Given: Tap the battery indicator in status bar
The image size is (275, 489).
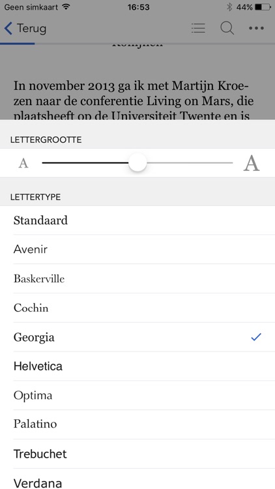Looking at the screenshot, I should pos(263,7).
